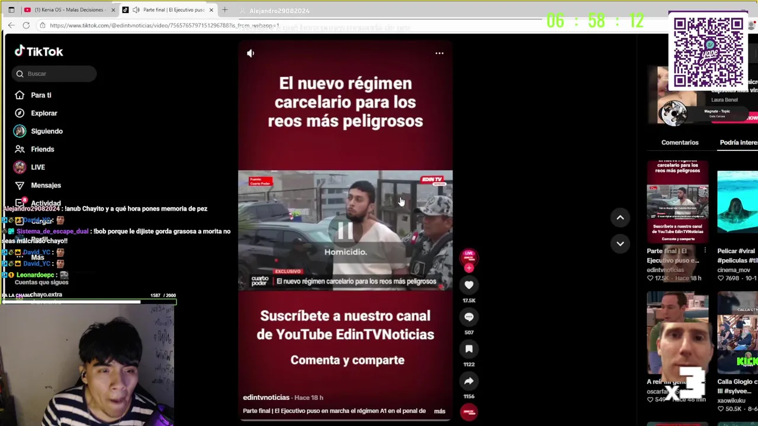
Task: Open the video options three-dot menu
Action: [x=439, y=53]
